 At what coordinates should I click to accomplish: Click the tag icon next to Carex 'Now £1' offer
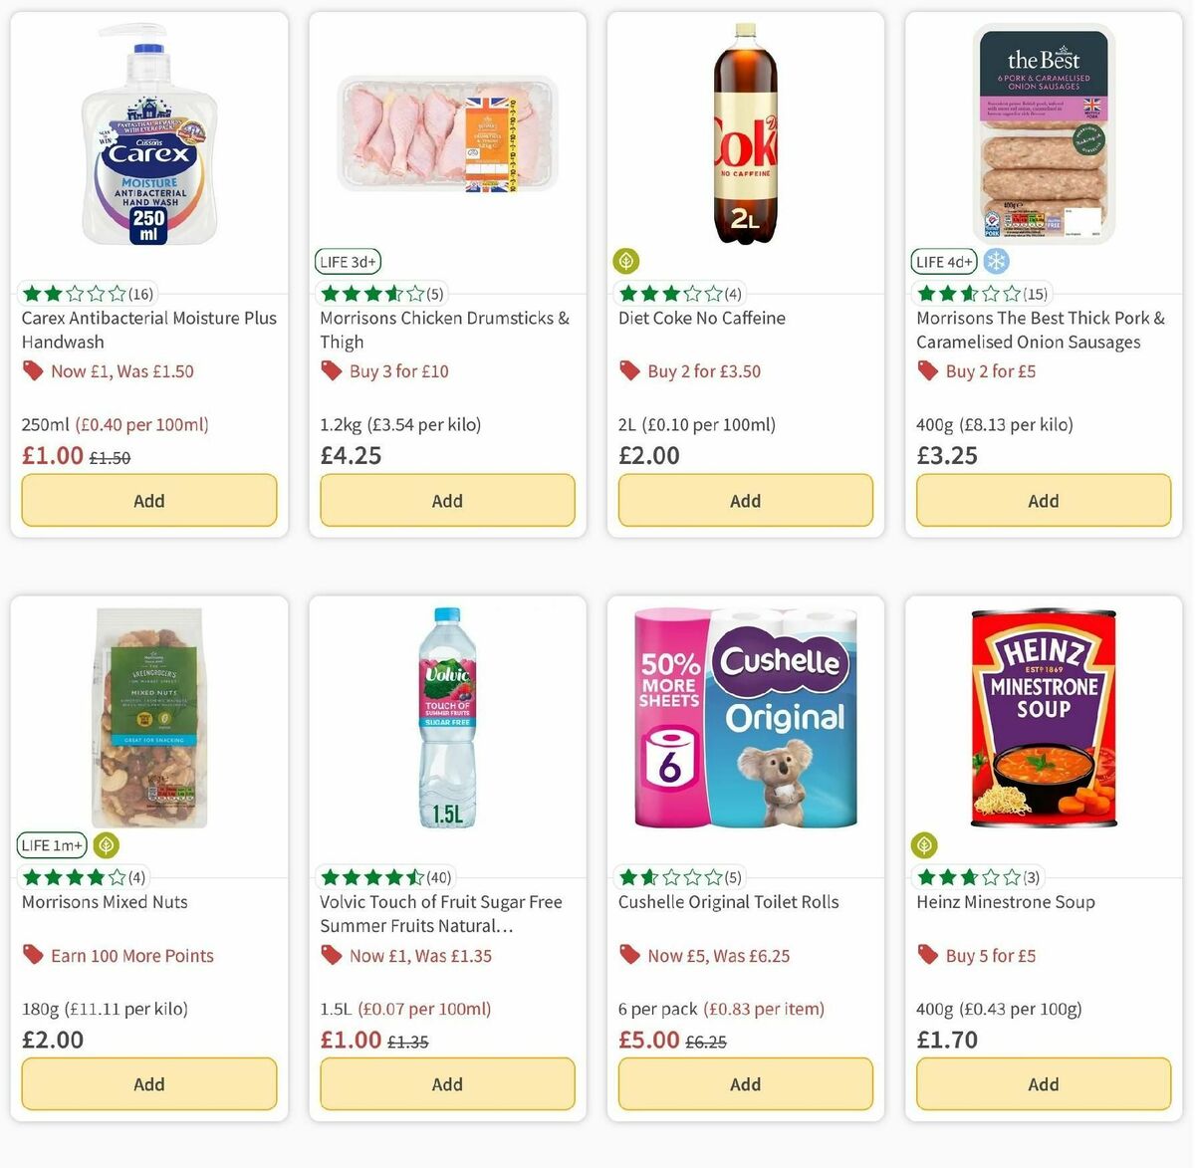coord(33,370)
